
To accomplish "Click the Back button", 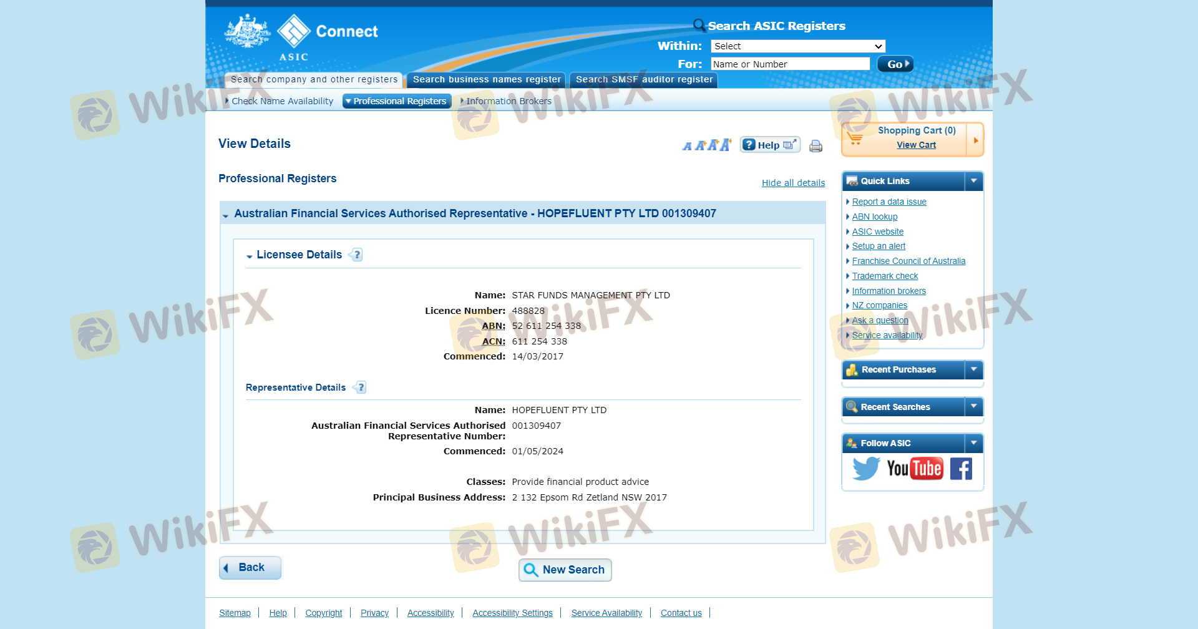I will pyautogui.click(x=250, y=567).
